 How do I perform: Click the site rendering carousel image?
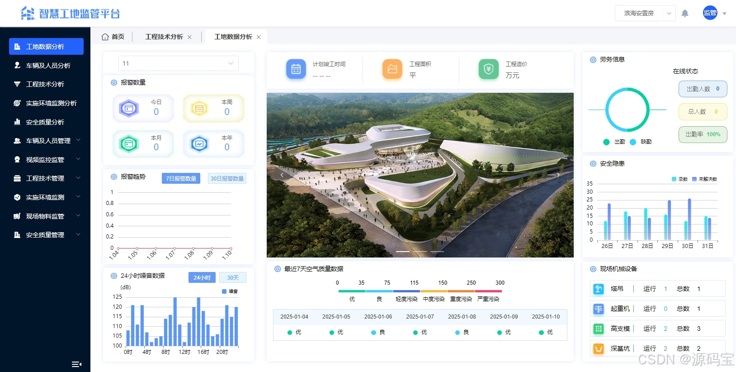click(420, 175)
